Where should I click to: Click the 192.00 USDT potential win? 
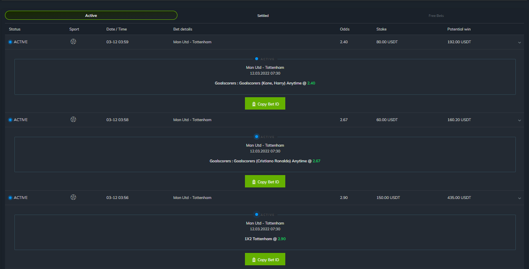point(459,42)
